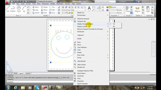Screen dimensions: 161x90
Task: Click the yellow ByLayer color swatch
Action: click(x=110, y=7)
